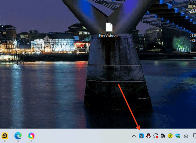Open the colorful ring app in taskbar
Screen dimensions: 196x143
point(31,136)
